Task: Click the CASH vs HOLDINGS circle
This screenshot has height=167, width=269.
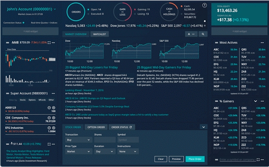Action: click(x=169, y=11)
